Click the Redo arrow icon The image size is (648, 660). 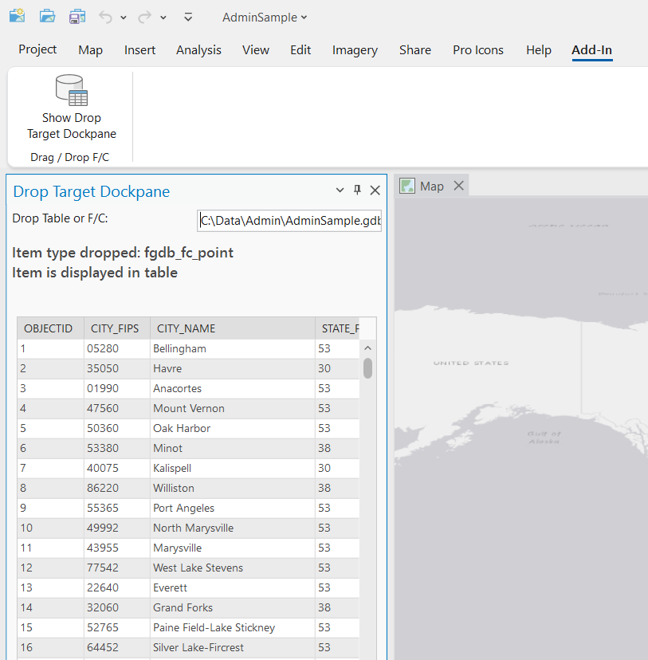pos(145,18)
